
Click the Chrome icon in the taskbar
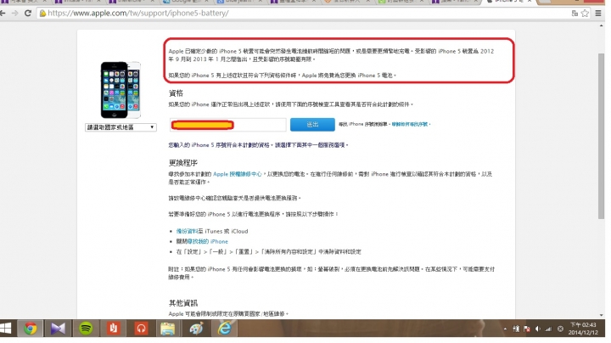coord(30,329)
